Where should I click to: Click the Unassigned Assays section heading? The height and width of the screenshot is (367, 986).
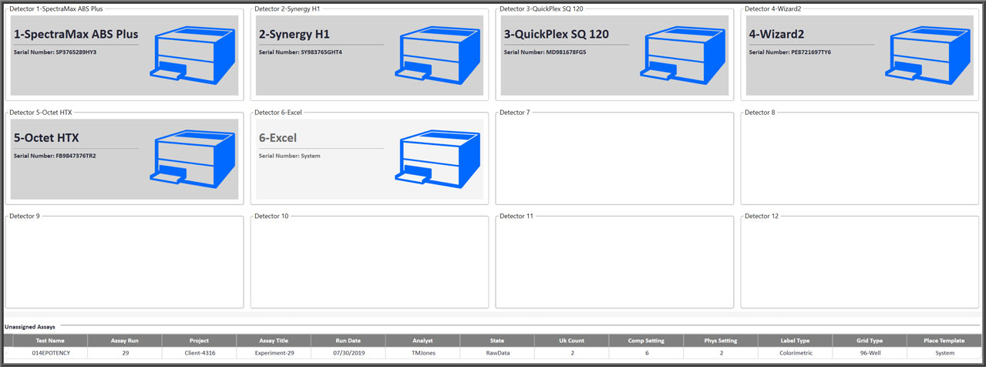click(29, 327)
